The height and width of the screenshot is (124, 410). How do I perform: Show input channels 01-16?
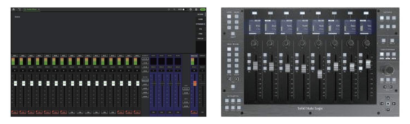[145, 59]
